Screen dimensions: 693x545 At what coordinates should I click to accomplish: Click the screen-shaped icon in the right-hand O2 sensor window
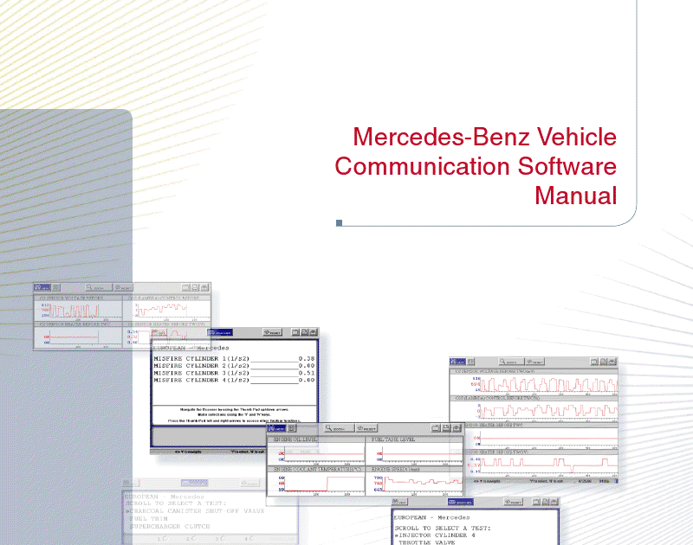594,362
